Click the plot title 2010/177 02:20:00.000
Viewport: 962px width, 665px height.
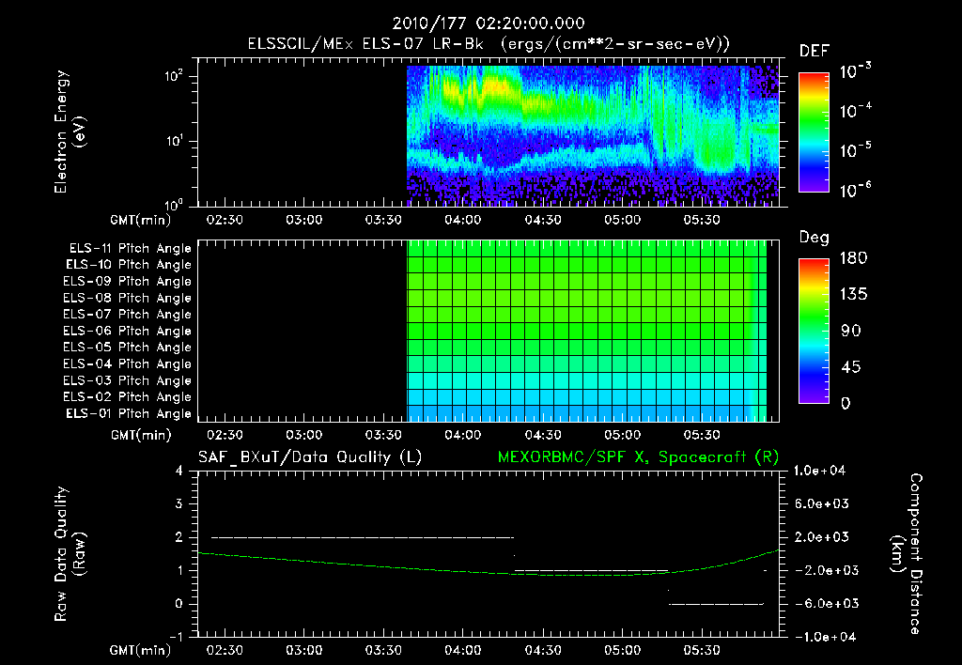[x=489, y=23]
